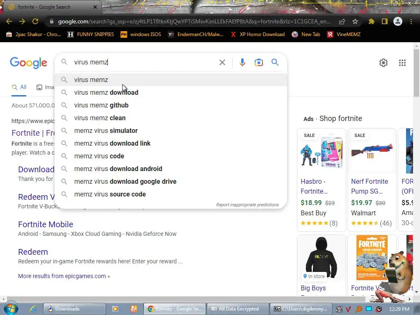The height and width of the screenshot is (315, 420).
Task: Select the 'memz virus simulator' suggestion
Action: pos(171,131)
